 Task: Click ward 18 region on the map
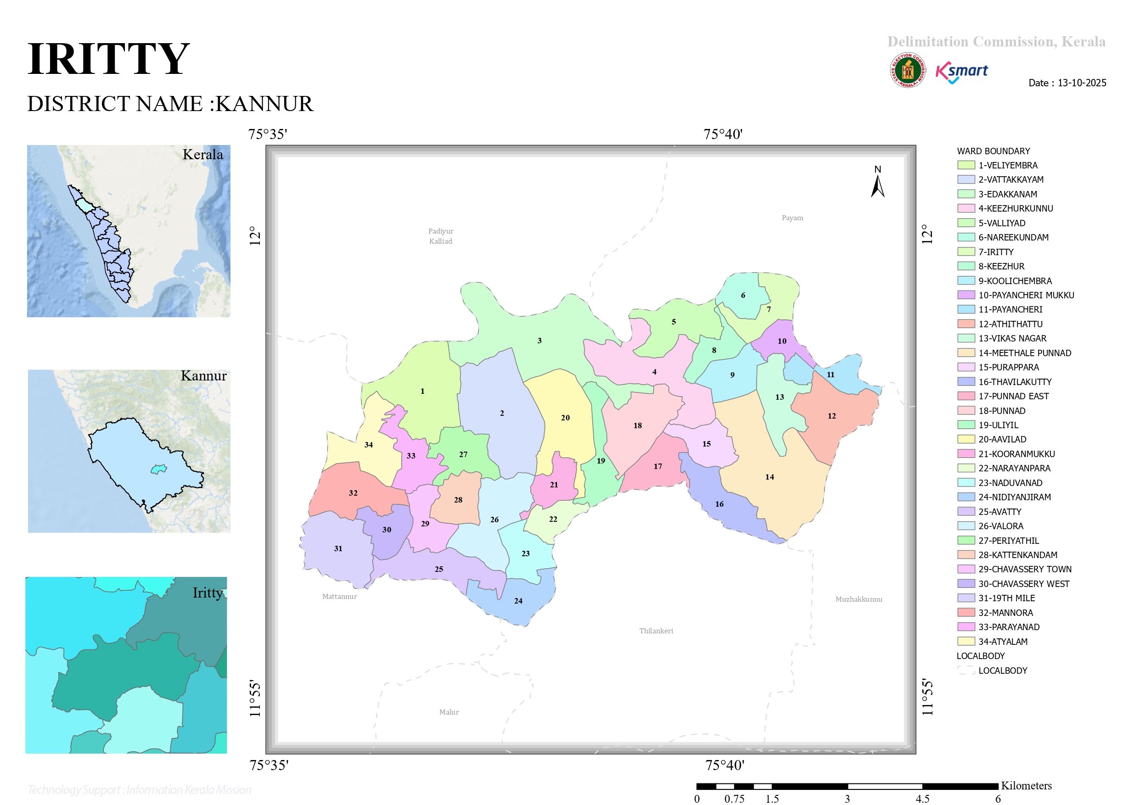click(638, 425)
